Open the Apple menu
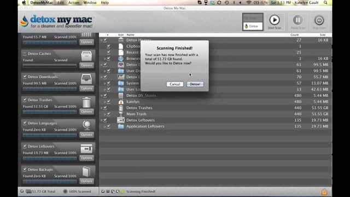 click(x=24, y=3)
